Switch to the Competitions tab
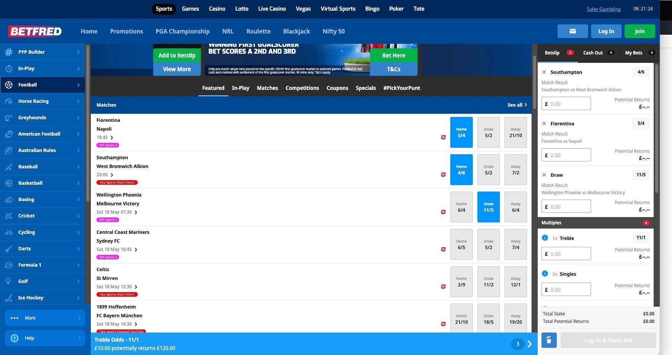Viewport: 672px width, 355px height. coord(302,88)
